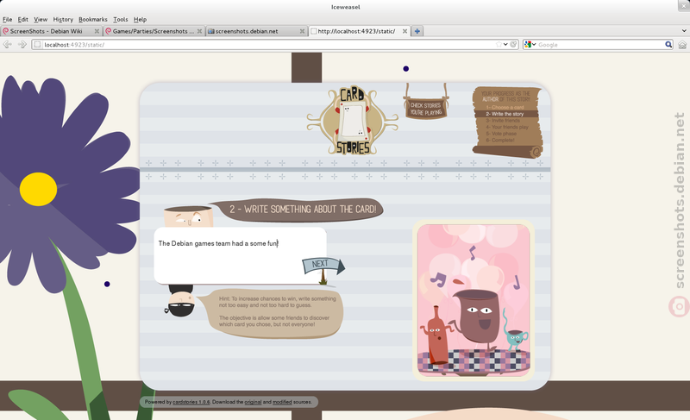The image size is (690, 420).
Task: Click the cardstories 1.0.6 link
Action: 191,402
